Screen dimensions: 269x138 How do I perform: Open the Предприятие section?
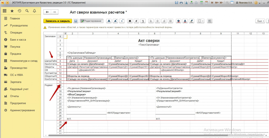point(18,103)
